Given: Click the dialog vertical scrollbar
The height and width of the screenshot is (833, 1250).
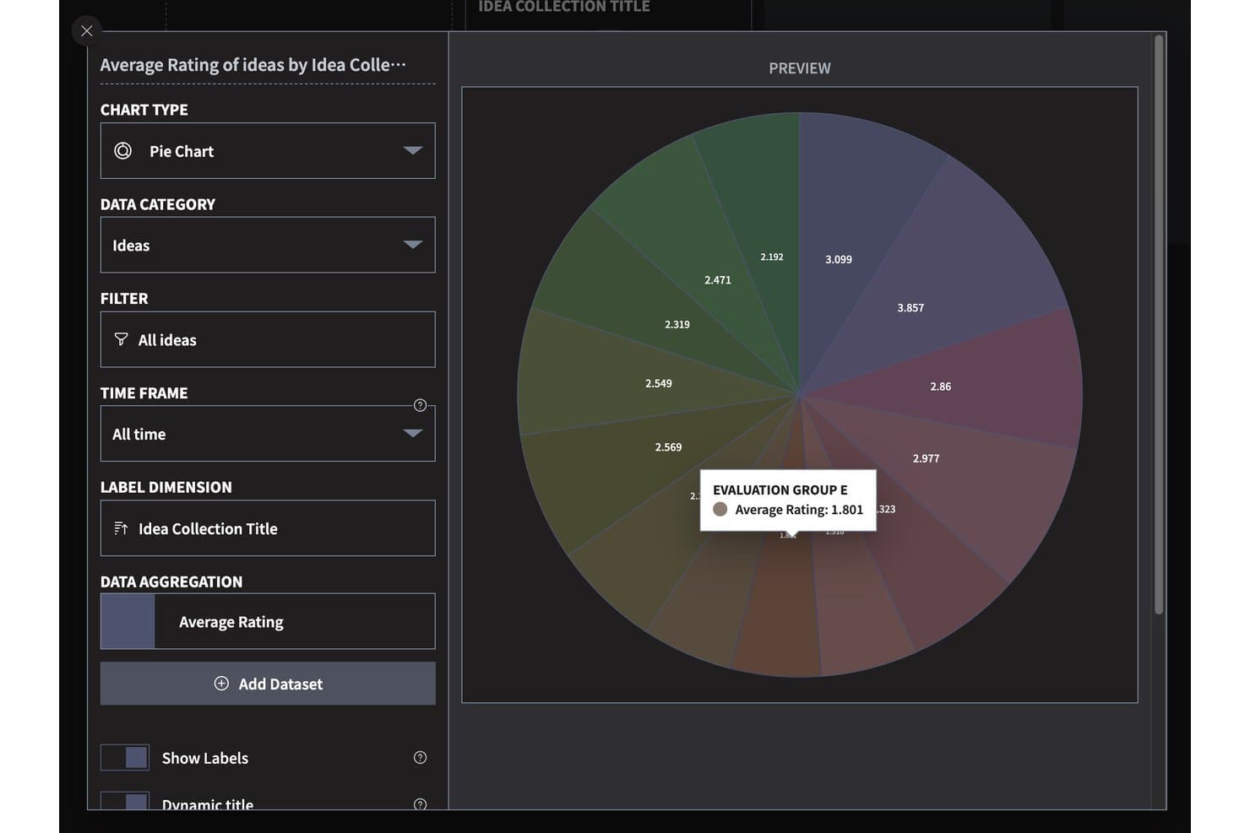Looking at the screenshot, I should [x=1159, y=325].
